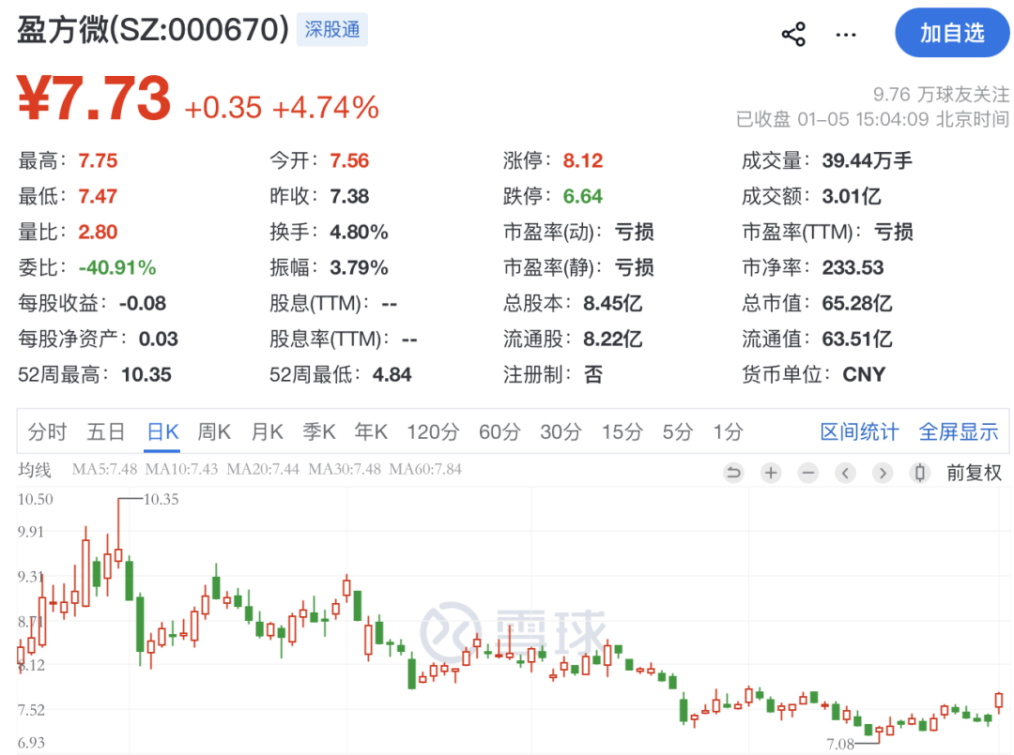Click the 10.35 high price marker
Screen dimensions: 1014x755
pyautogui.click(x=161, y=499)
